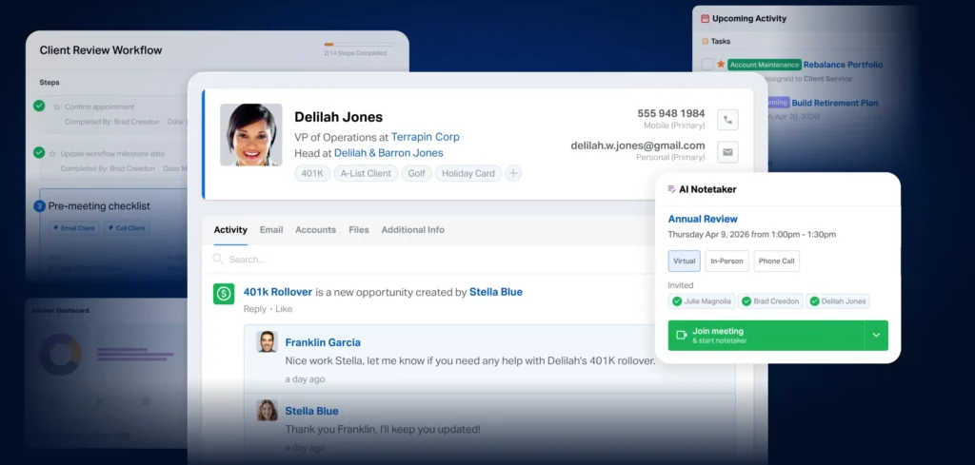Click the plus icon to add a tag
The height and width of the screenshot is (465, 975).
[513, 174]
